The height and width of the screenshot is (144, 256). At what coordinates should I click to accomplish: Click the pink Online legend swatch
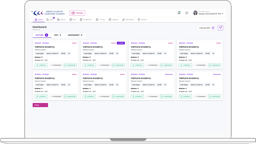click(40, 105)
